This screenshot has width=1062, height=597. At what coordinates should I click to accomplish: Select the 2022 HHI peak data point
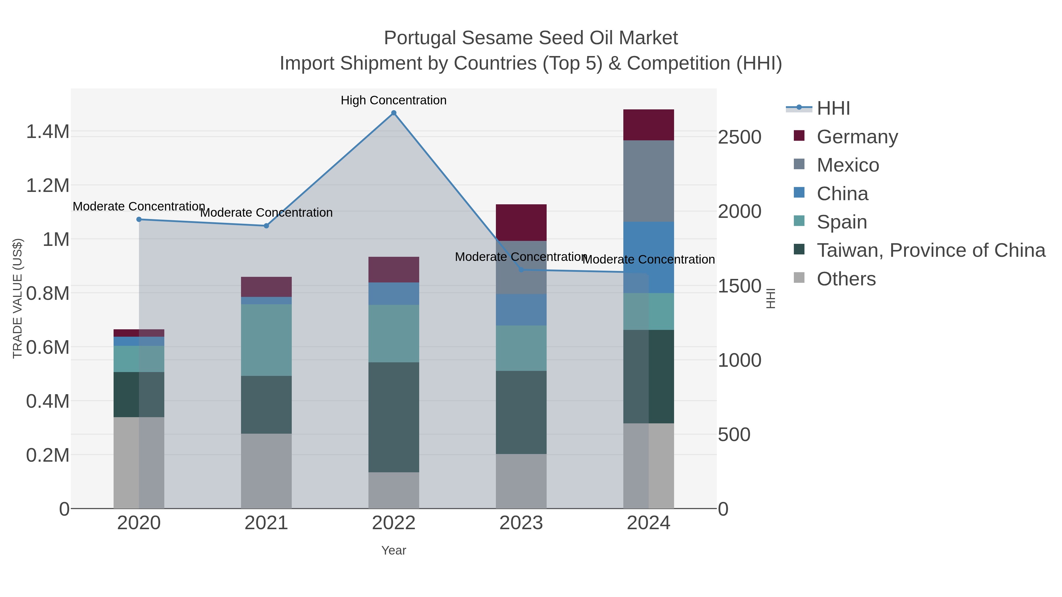(x=394, y=113)
